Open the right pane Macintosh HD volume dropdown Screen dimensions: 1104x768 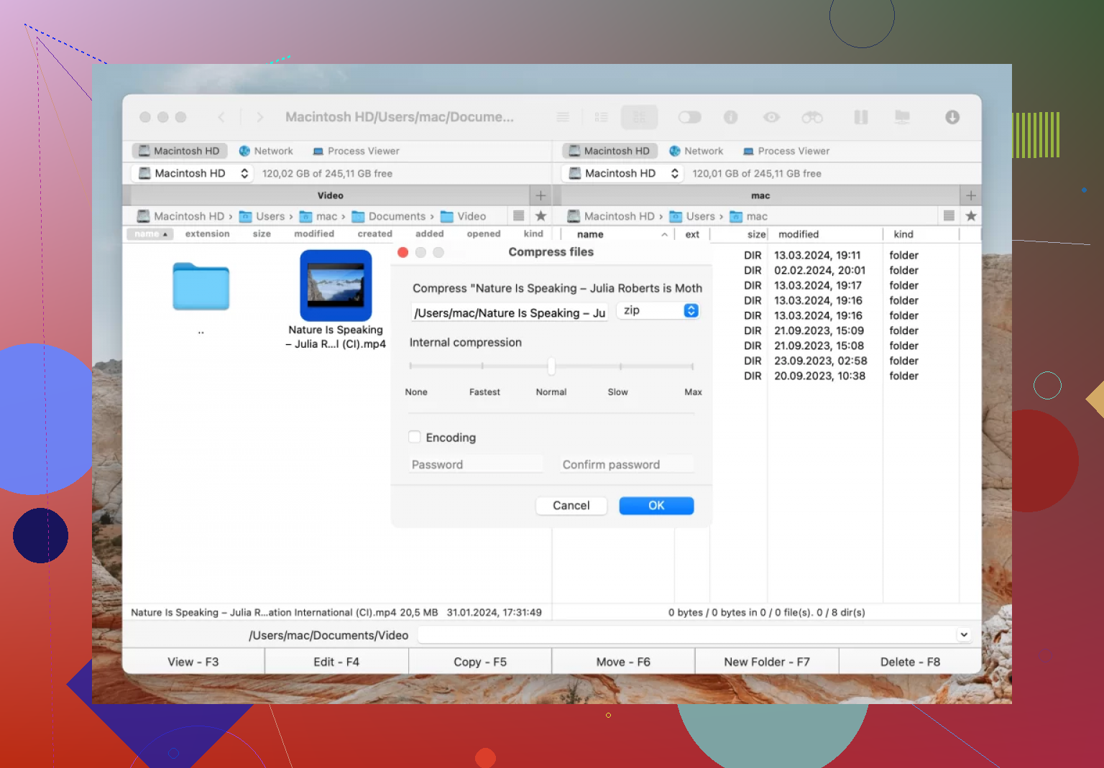click(x=623, y=173)
